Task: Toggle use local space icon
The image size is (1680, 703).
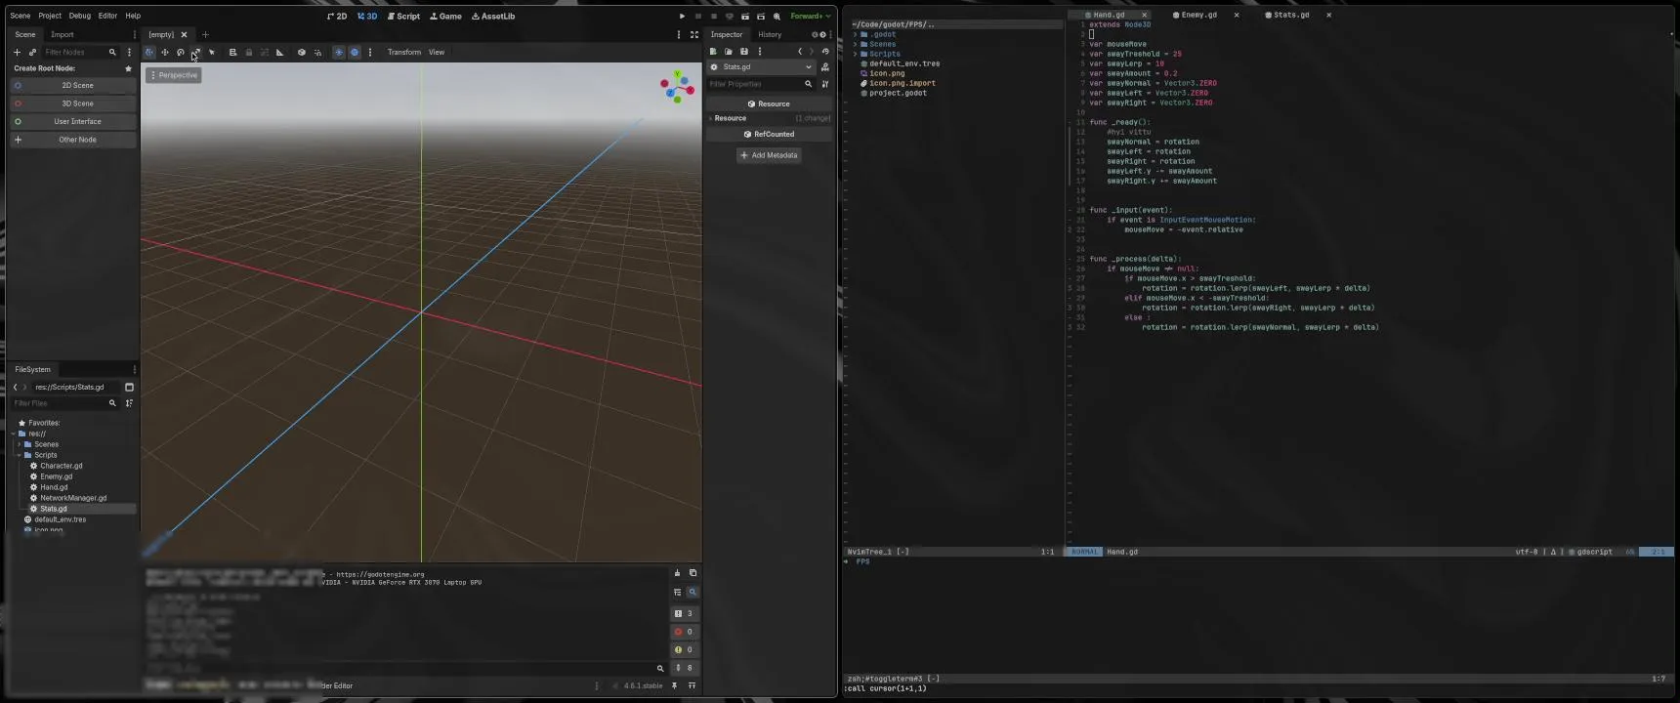Action: [302, 52]
